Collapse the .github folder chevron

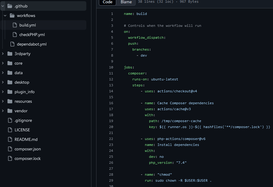point(3,6)
